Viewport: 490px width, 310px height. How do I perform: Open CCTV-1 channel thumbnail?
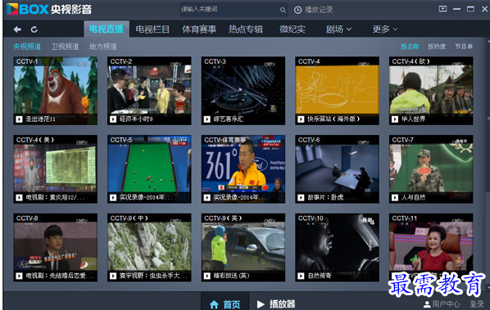56,91
